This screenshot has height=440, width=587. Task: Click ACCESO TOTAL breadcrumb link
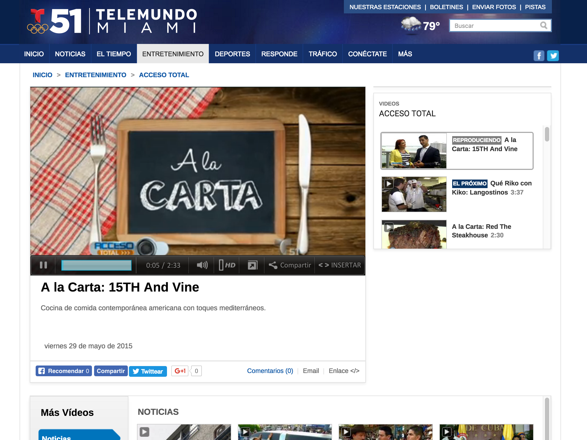pyautogui.click(x=164, y=75)
